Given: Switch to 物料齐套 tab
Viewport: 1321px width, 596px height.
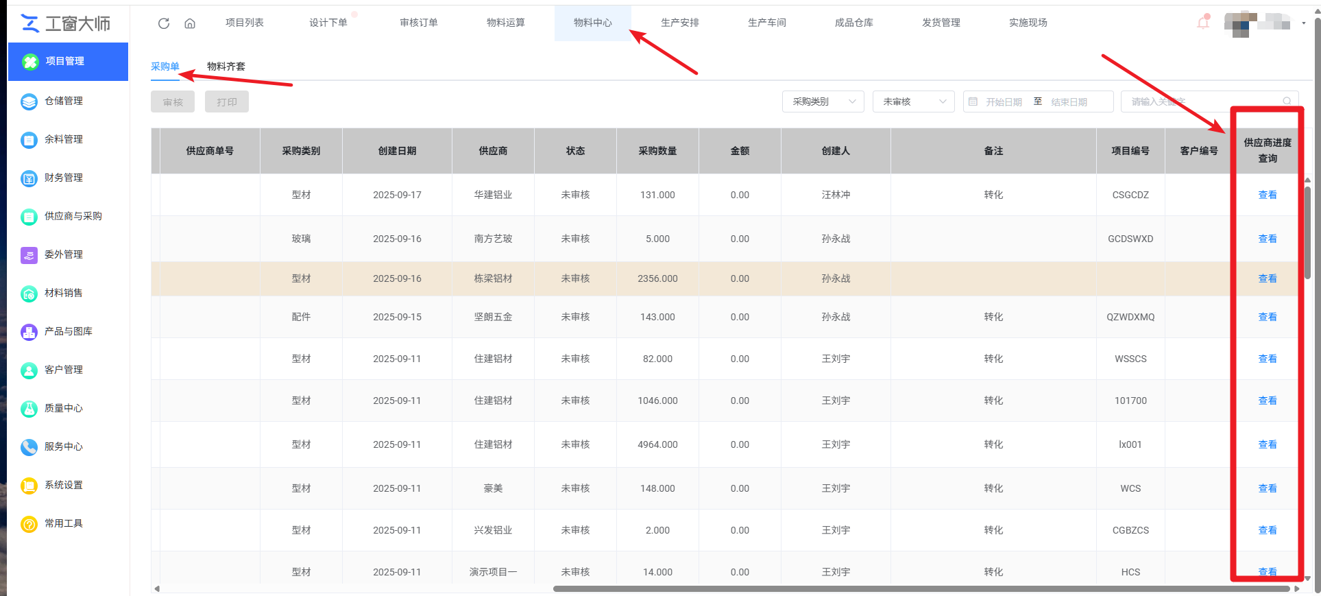Looking at the screenshot, I should [226, 67].
